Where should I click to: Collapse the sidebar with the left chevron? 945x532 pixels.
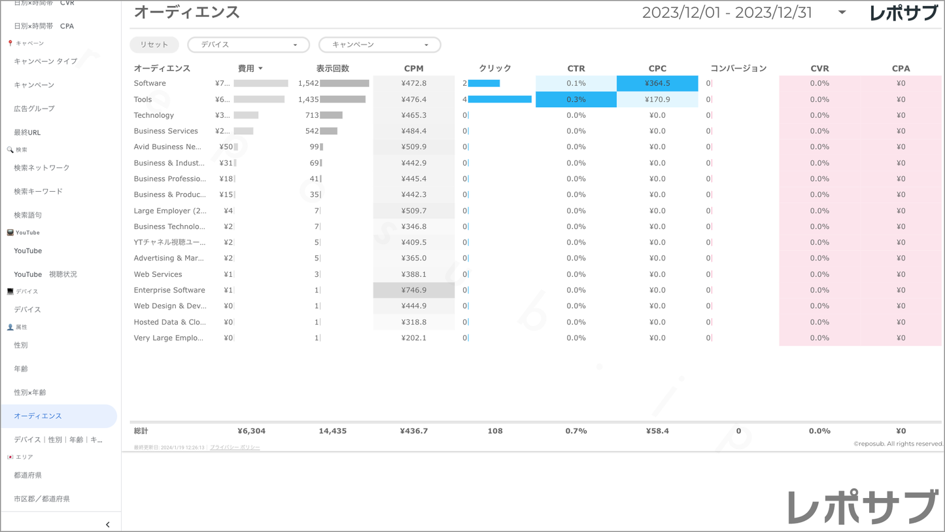coord(108,524)
